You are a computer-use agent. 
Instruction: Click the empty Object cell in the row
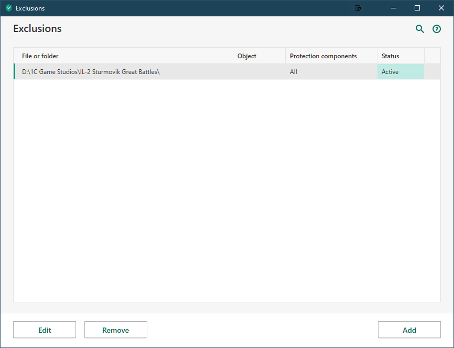pos(259,72)
